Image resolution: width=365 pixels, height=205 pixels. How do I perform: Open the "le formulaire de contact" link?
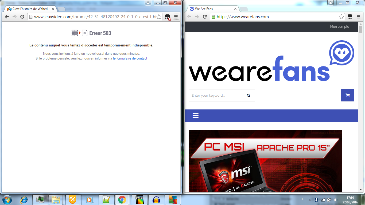coord(130,58)
